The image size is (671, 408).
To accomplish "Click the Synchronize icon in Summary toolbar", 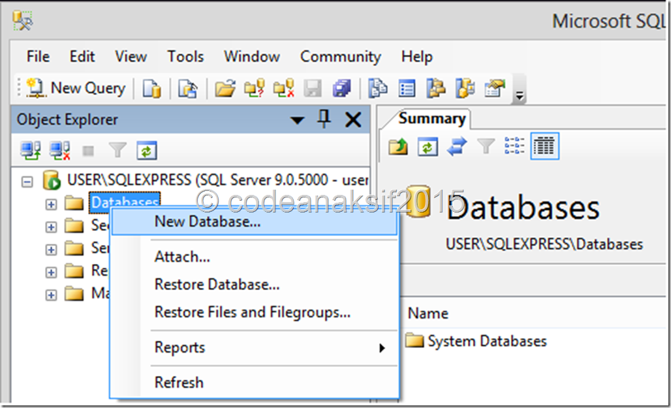I will tap(457, 147).
